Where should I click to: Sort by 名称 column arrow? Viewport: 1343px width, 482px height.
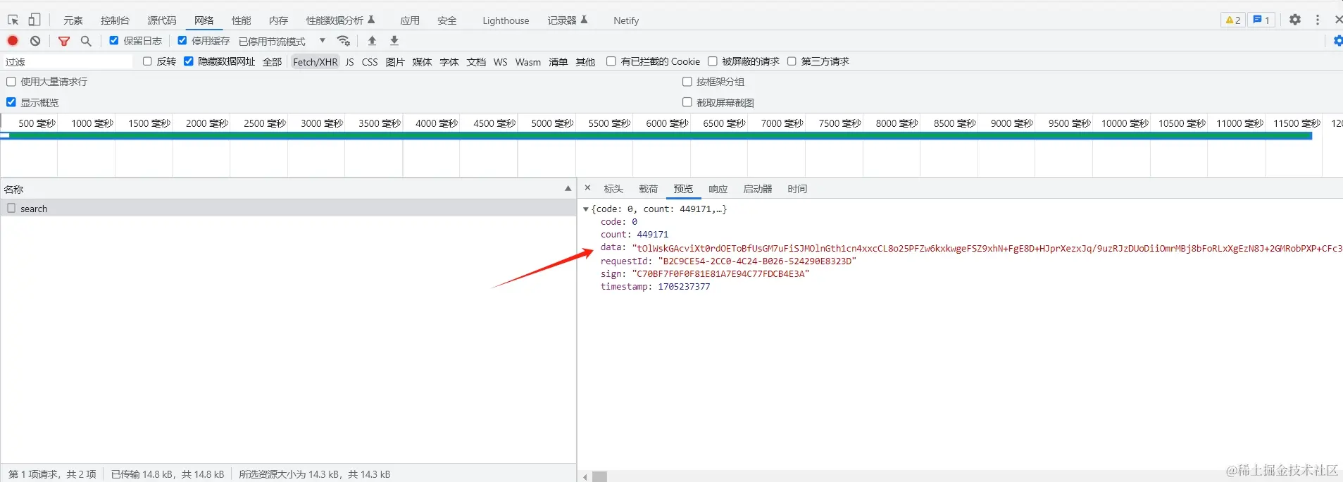(568, 189)
